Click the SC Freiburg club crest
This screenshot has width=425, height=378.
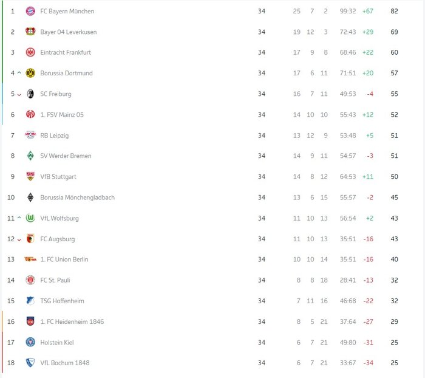pyautogui.click(x=30, y=94)
